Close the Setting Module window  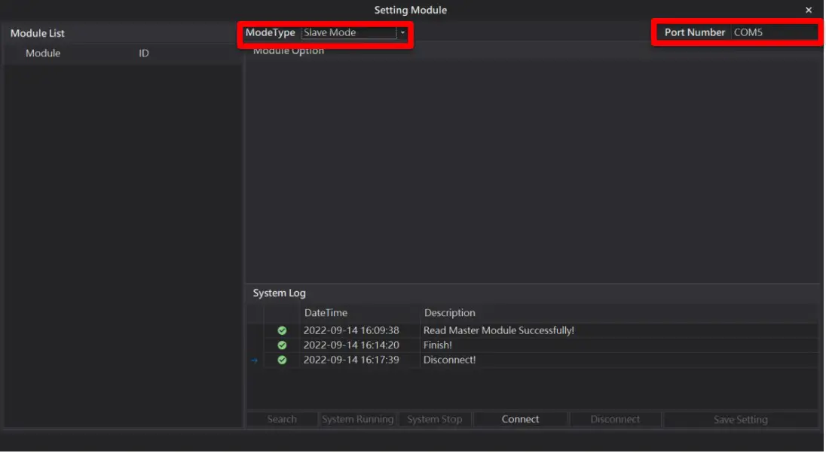pyautogui.click(x=809, y=10)
